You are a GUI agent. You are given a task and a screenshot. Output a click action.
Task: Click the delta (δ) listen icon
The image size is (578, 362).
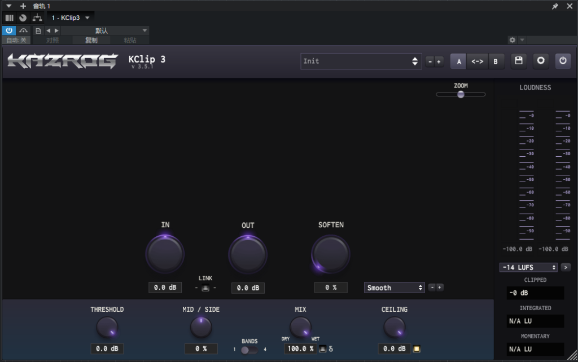coord(331,348)
